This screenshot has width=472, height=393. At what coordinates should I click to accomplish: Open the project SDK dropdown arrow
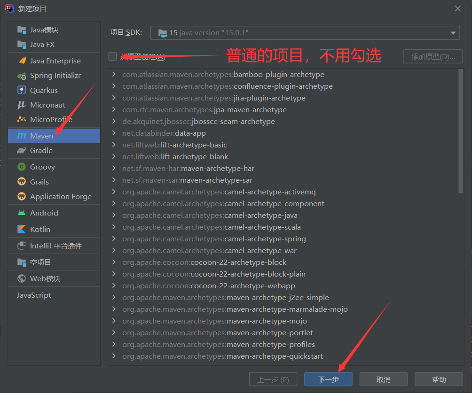pyautogui.click(x=453, y=33)
